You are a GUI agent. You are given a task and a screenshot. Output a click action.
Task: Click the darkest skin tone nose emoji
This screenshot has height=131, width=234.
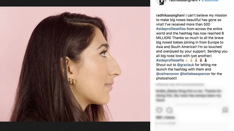click(x=206, y=60)
